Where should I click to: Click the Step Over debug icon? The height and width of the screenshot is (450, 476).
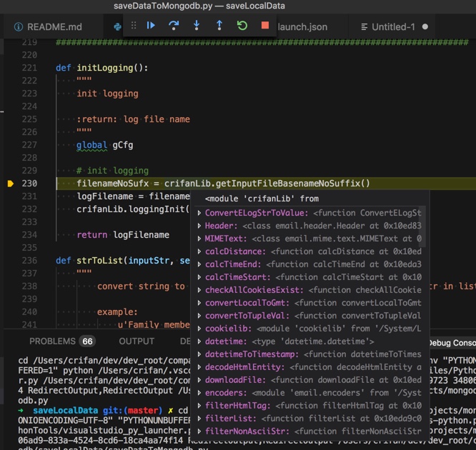click(173, 26)
